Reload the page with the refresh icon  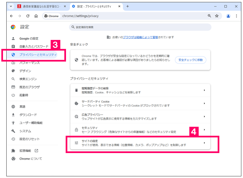coord(28,16)
